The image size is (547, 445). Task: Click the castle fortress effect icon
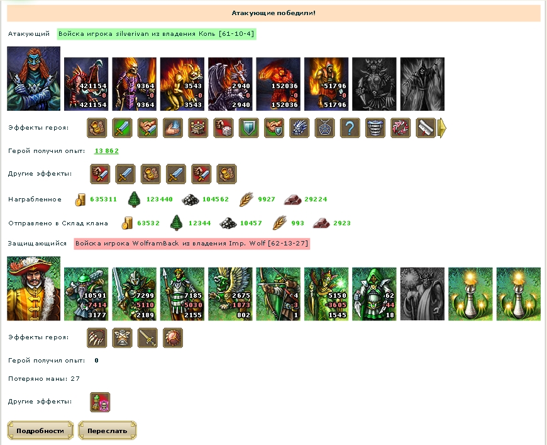point(198,128)
